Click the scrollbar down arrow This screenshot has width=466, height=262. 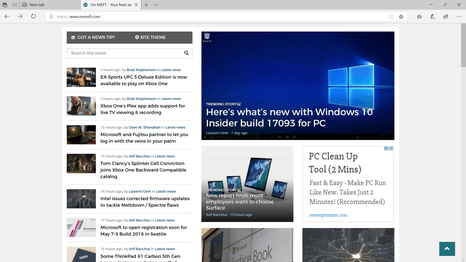(x=463, y=260)
